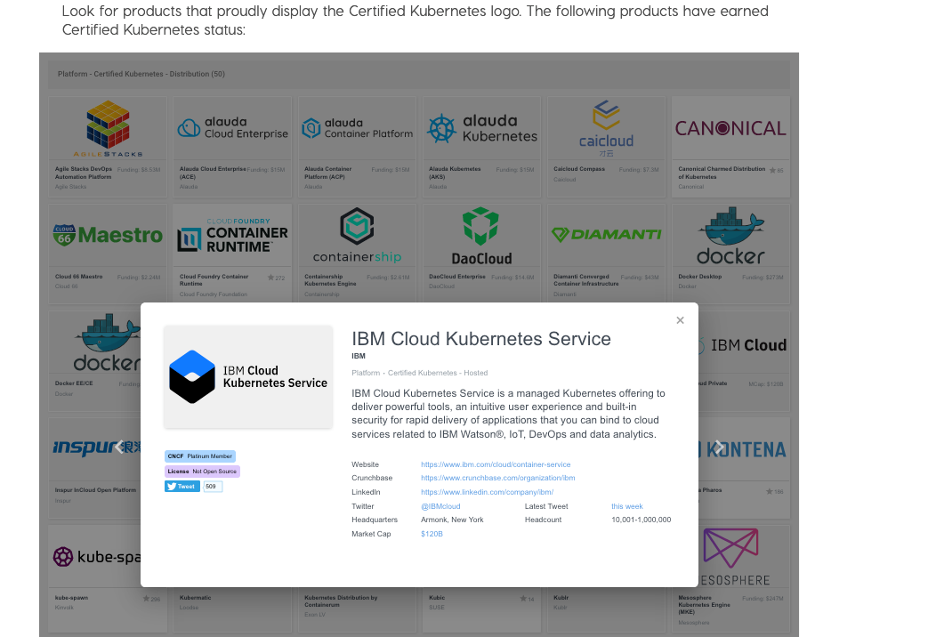
Task: Open the Diamanti product logo
Action: point(605,233)
